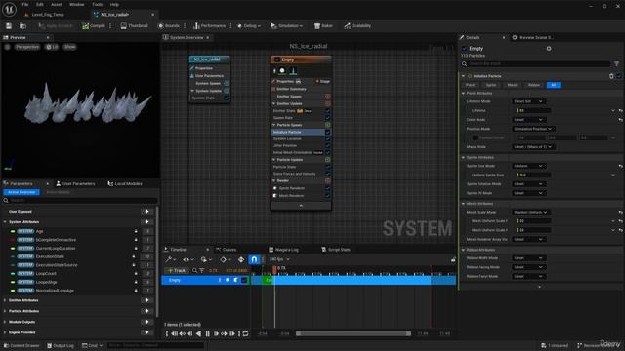Collapse the Empty emitter node
The image size is (625, 351).
coord(301,206)
